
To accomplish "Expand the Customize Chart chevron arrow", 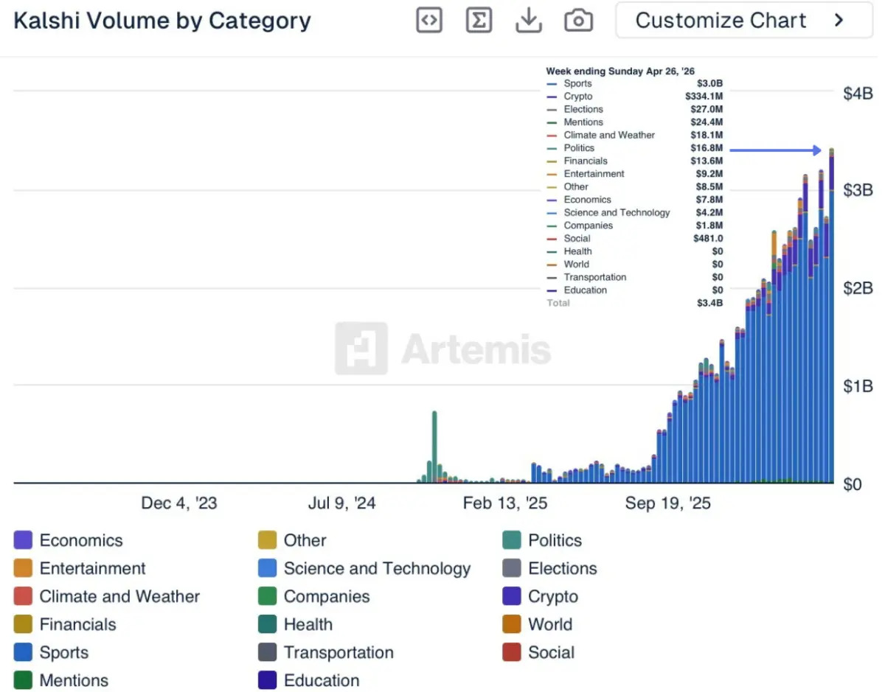I will (x=839, y=21).
